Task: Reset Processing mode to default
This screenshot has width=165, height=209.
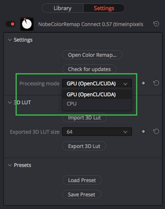Action: pos(156,83)
